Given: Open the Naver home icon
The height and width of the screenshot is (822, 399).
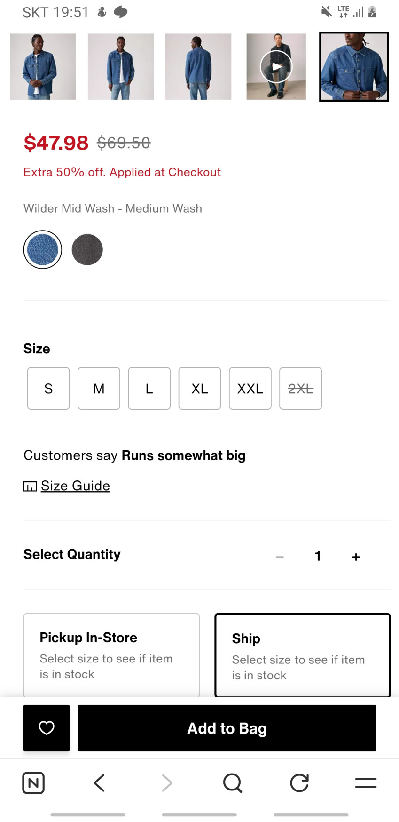Looking at the screenshot, I should [x=33, y=783].
